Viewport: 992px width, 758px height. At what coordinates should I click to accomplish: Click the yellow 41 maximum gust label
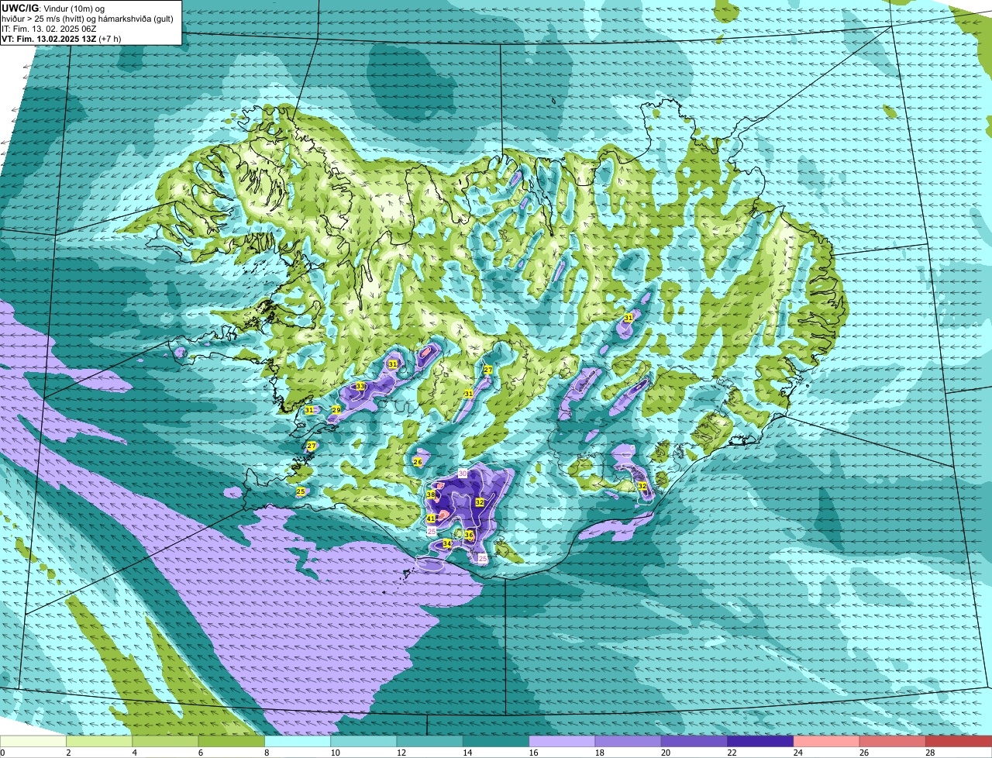pos(431,519)
